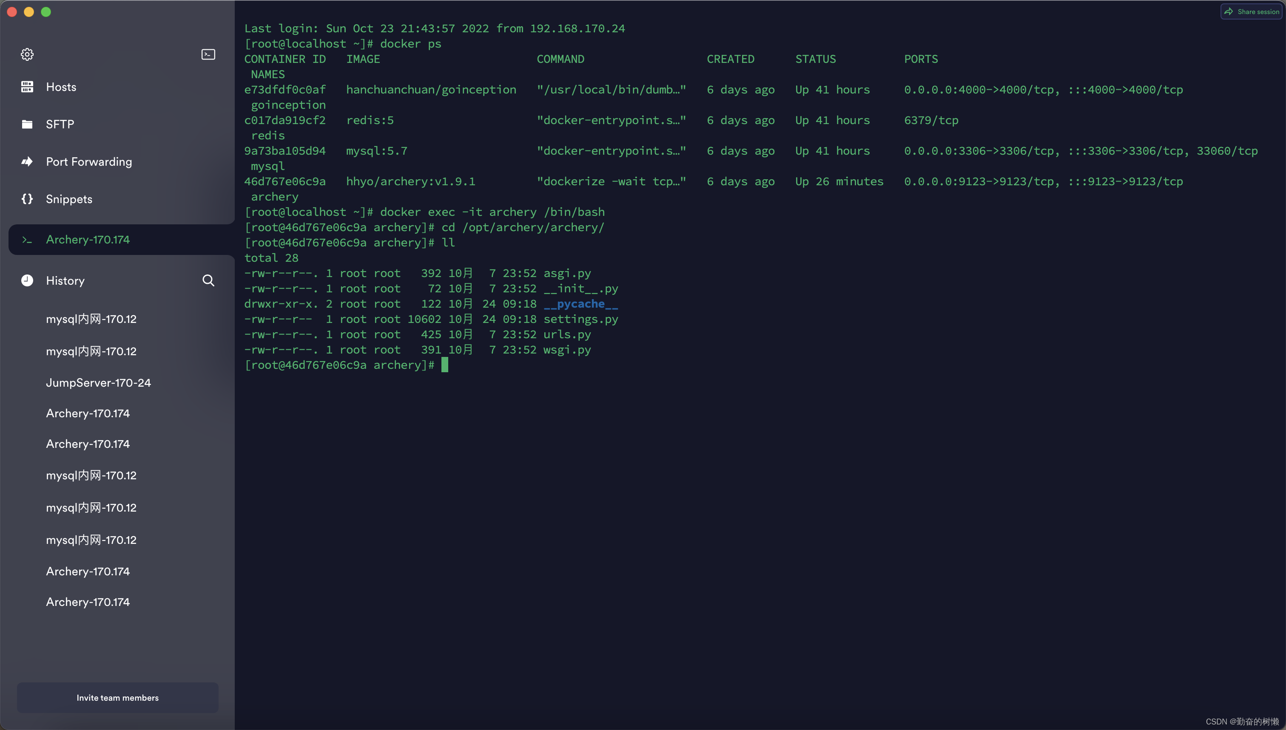Select the Port Forwarding icon
Viewport: 1286px width, 730px height.
(x=27, y=161)
